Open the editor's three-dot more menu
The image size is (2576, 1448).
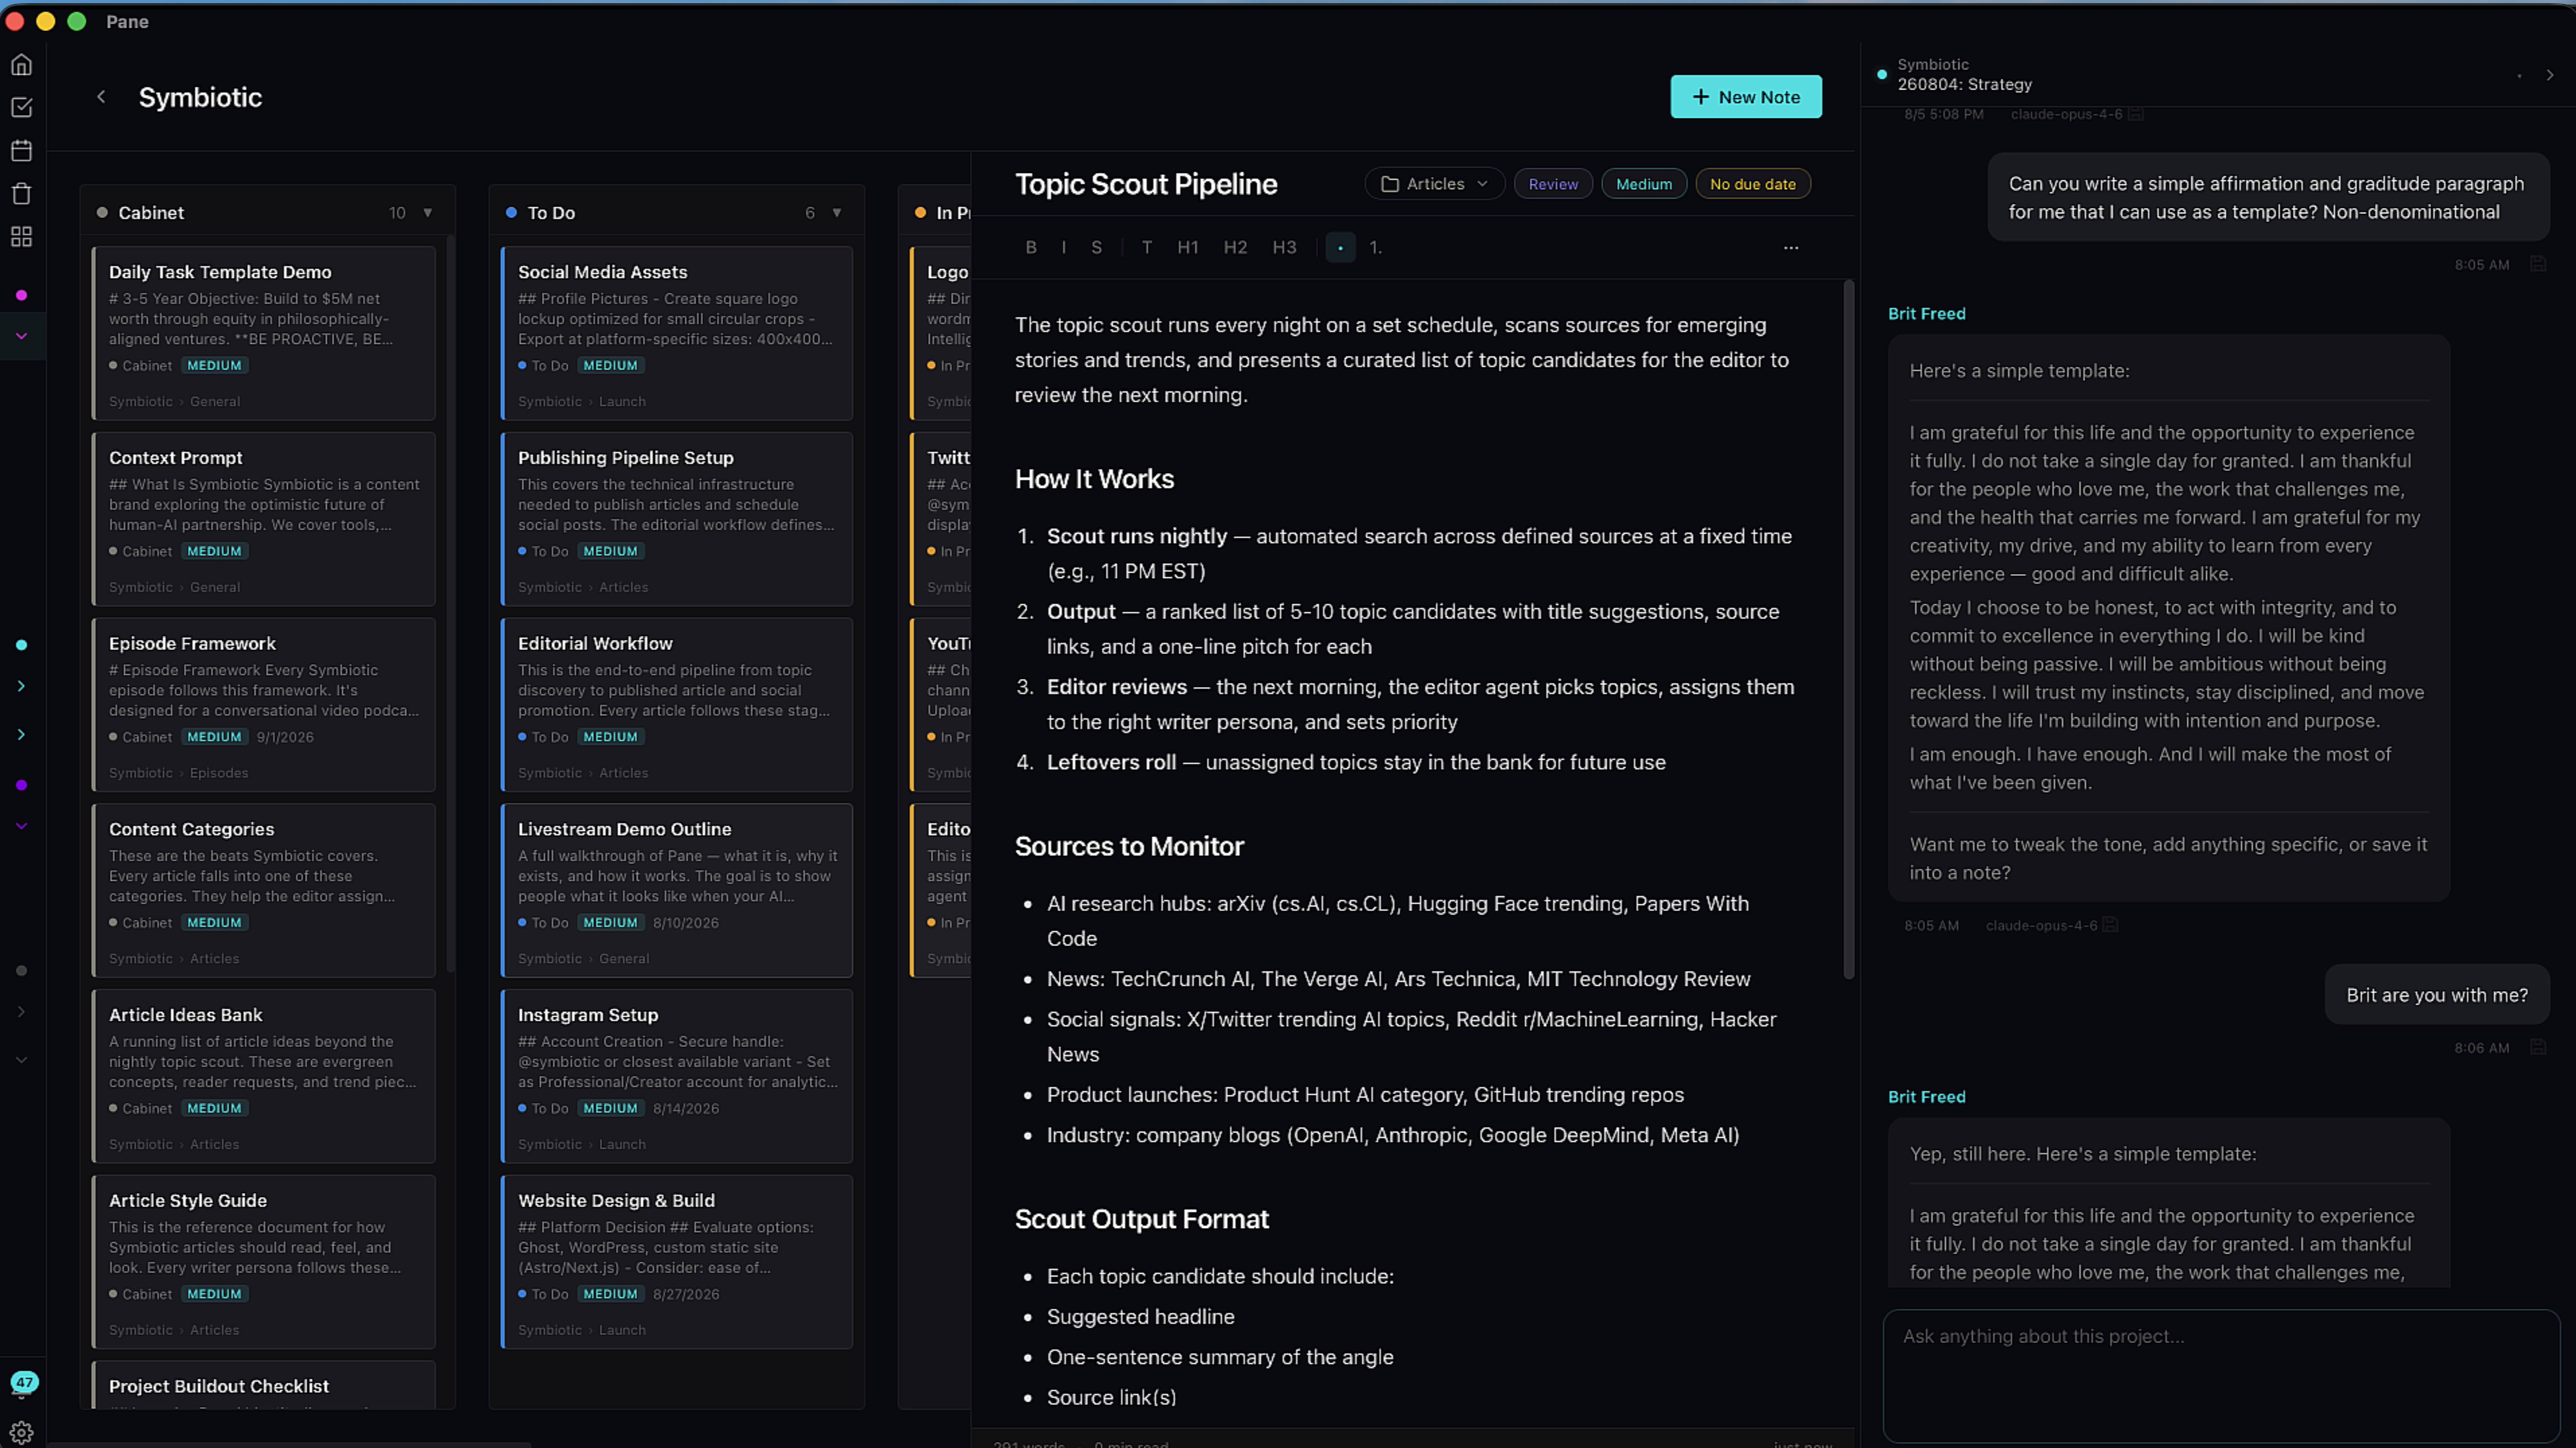click(1790, 247)
